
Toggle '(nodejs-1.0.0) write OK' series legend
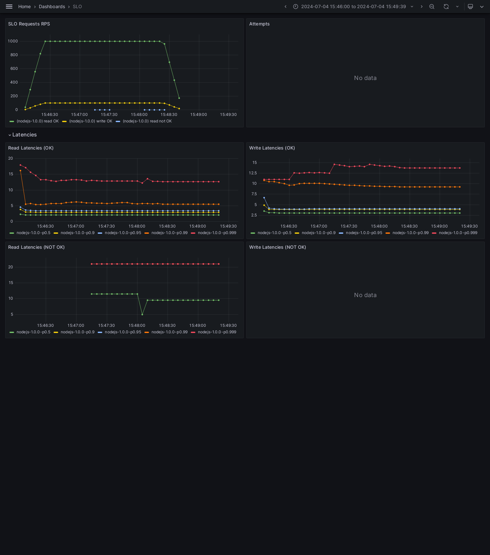pyautogui.click(x=90, y=121)
